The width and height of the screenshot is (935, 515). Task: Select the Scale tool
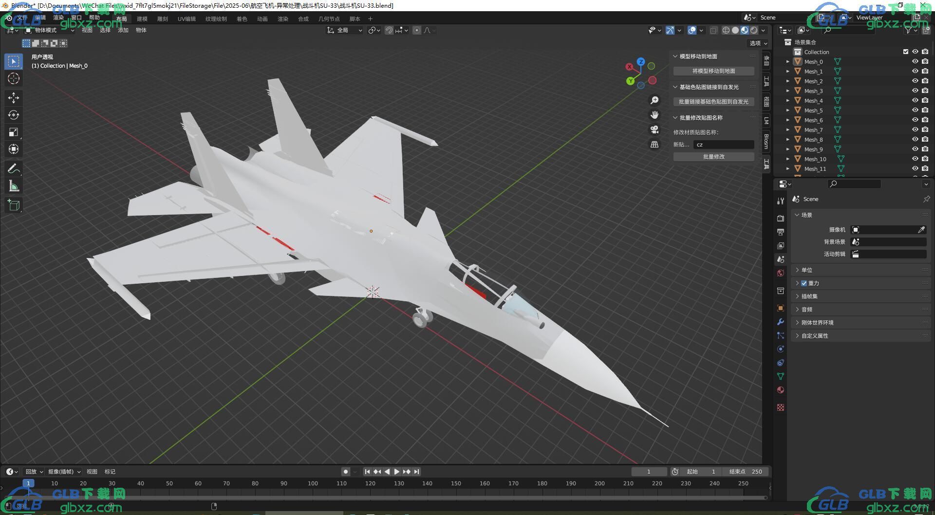click(x=14, y=132)
